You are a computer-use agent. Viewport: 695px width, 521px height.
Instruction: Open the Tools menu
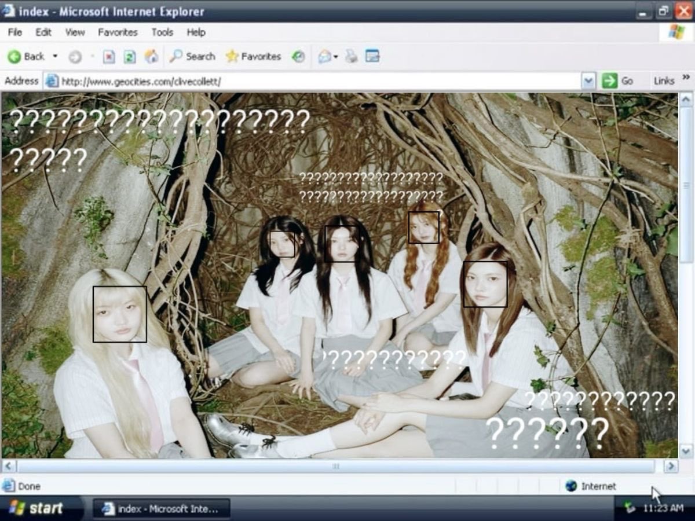pos(162,32)
